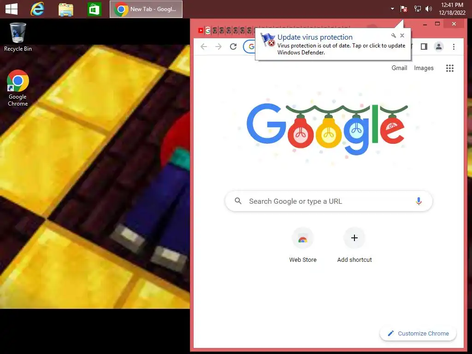Screen dimensions: 472x354
Task: Dismiss the virus protection notification
Action: 402,35
